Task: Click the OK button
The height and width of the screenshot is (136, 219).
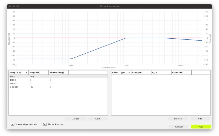Action: click(201, 126)
